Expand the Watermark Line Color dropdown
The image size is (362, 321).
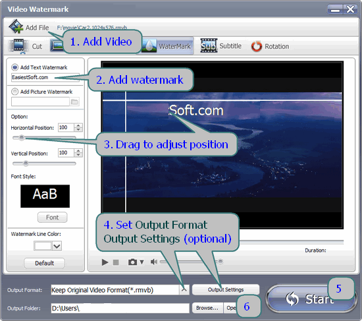coord(57,246)
